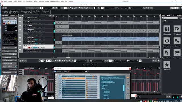
Task: Open the Файл menu
Action: (x=5, y=1)
